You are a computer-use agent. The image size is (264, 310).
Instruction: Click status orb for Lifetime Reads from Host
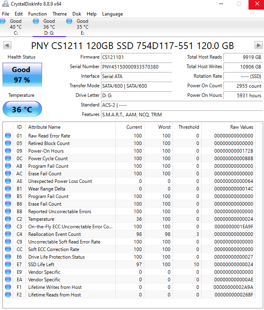point(8,294)
